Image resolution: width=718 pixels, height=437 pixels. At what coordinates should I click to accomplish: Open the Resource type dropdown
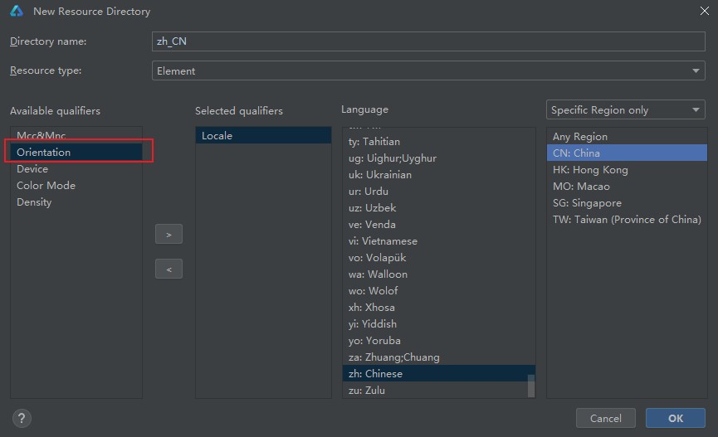tap(428, 71)
